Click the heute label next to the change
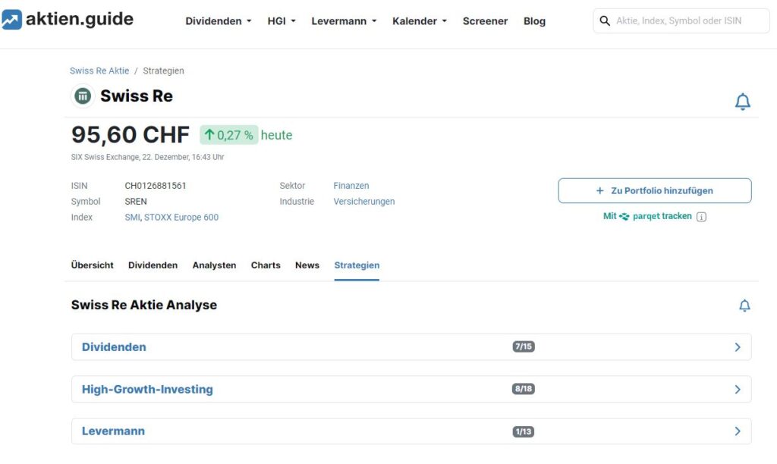This screenshot has width=777, height=464. pos(276,135)
